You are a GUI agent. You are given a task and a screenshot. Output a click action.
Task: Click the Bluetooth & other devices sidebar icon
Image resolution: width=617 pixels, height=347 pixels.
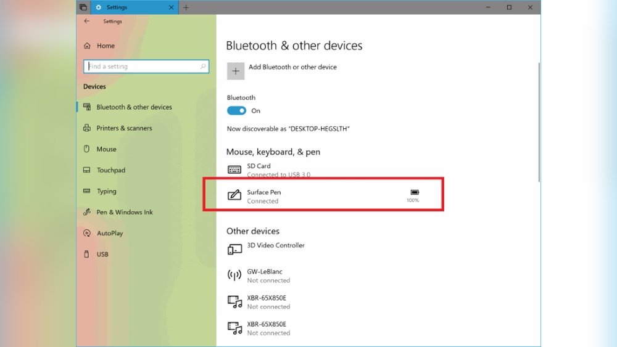pos(87,107)
